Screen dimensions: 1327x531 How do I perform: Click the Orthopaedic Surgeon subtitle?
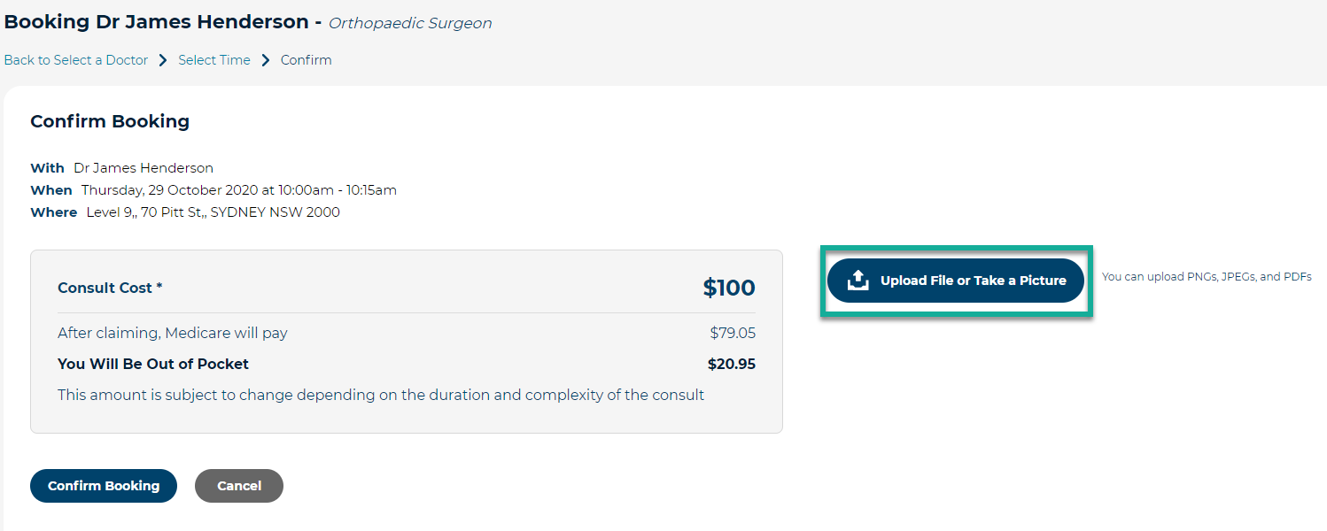coord(410,23)
